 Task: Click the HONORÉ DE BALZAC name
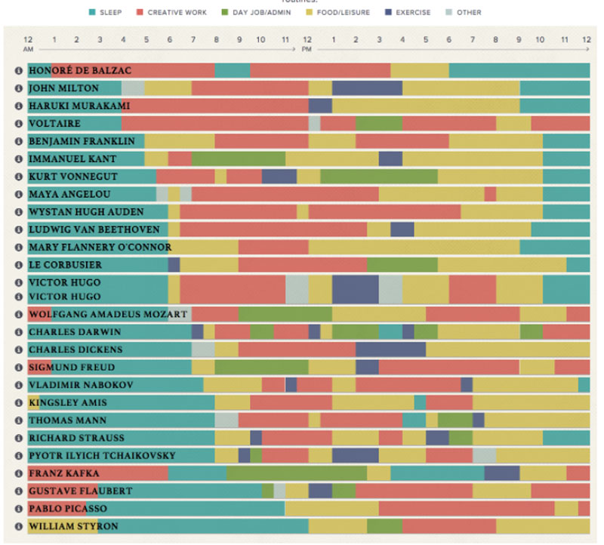[x=80, y=70]
